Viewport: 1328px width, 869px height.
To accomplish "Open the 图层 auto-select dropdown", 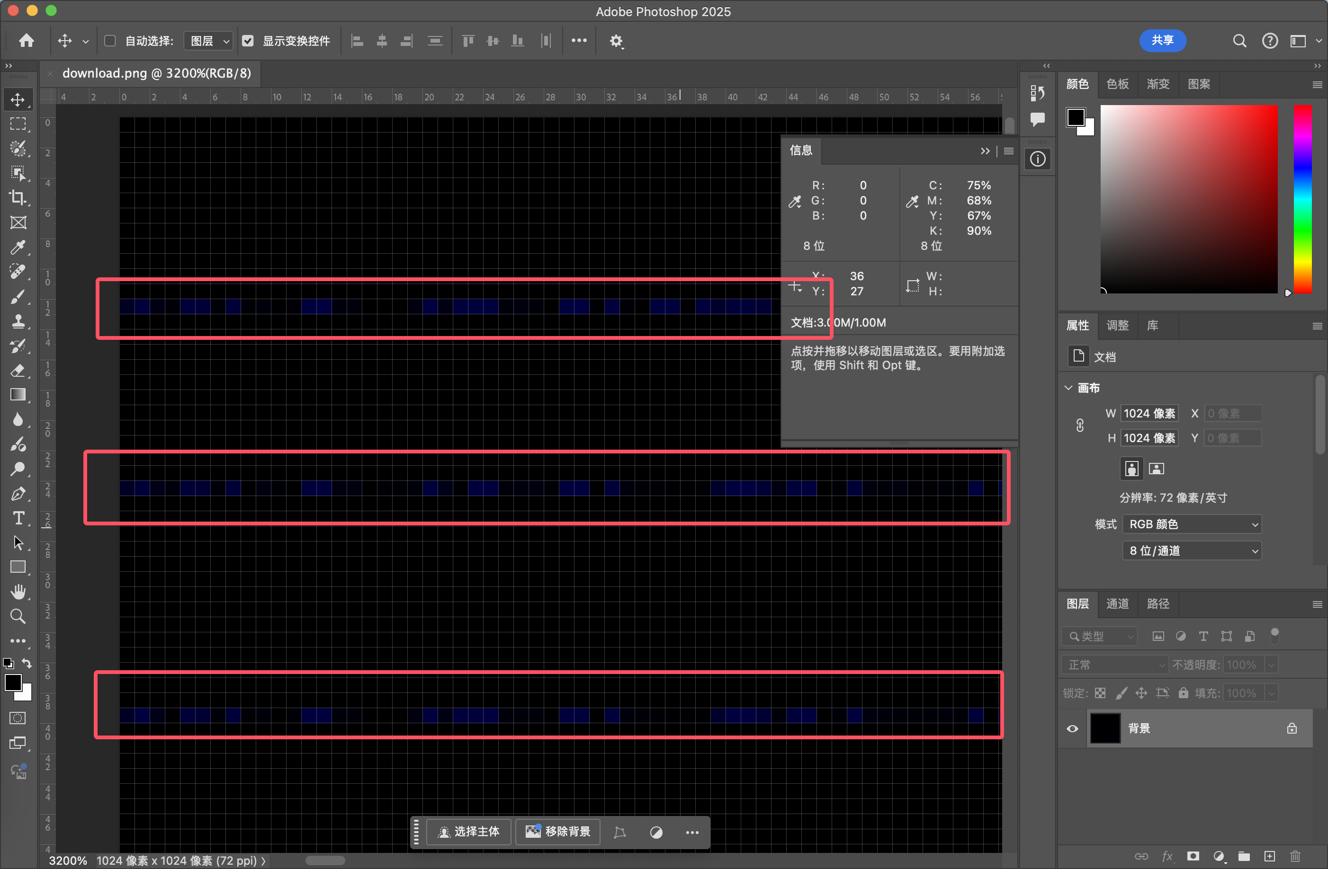I will [208, 41].
